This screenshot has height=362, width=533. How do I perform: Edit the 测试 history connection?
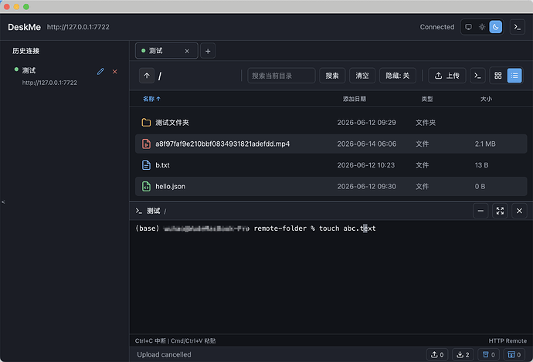point(100,71)
